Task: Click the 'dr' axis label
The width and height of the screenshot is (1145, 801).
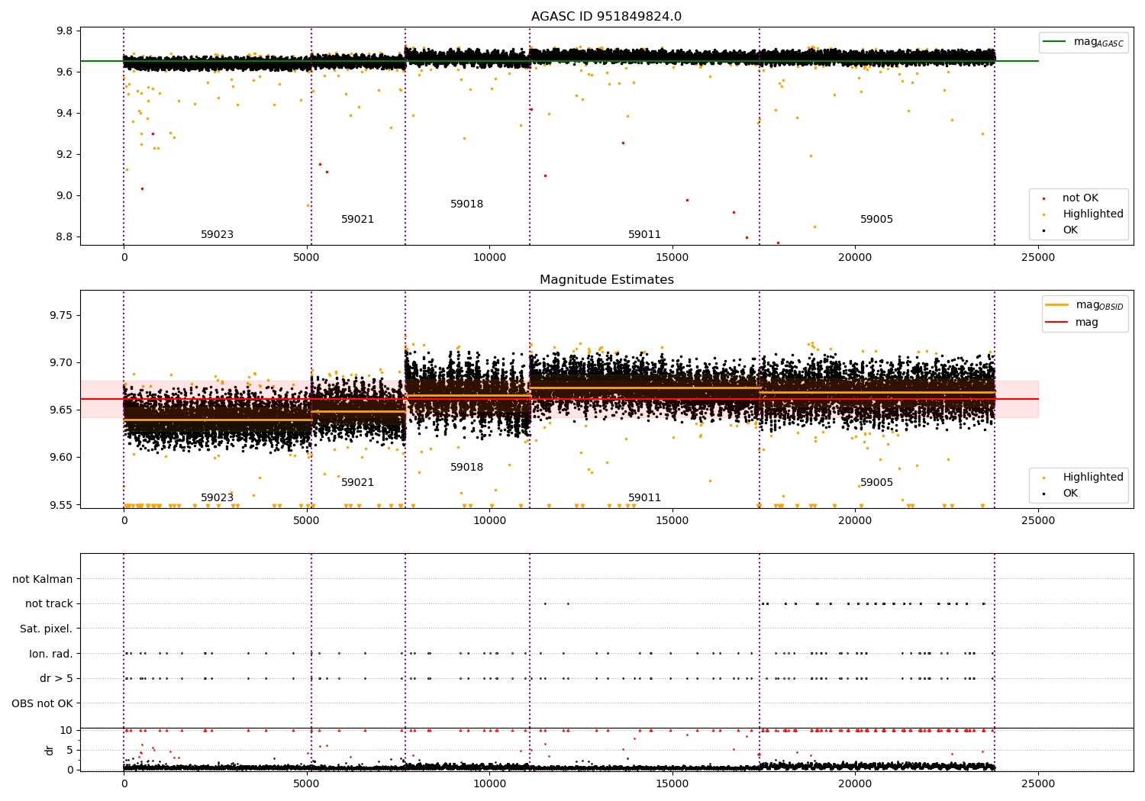Action: click(x=50, y=750)
